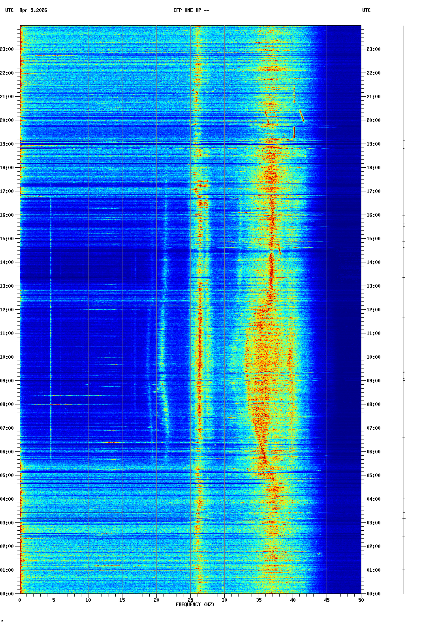Screen dimensions: 421x625
Task: Click the 50 Hz frequency tick label
Action: coord(361,600)
